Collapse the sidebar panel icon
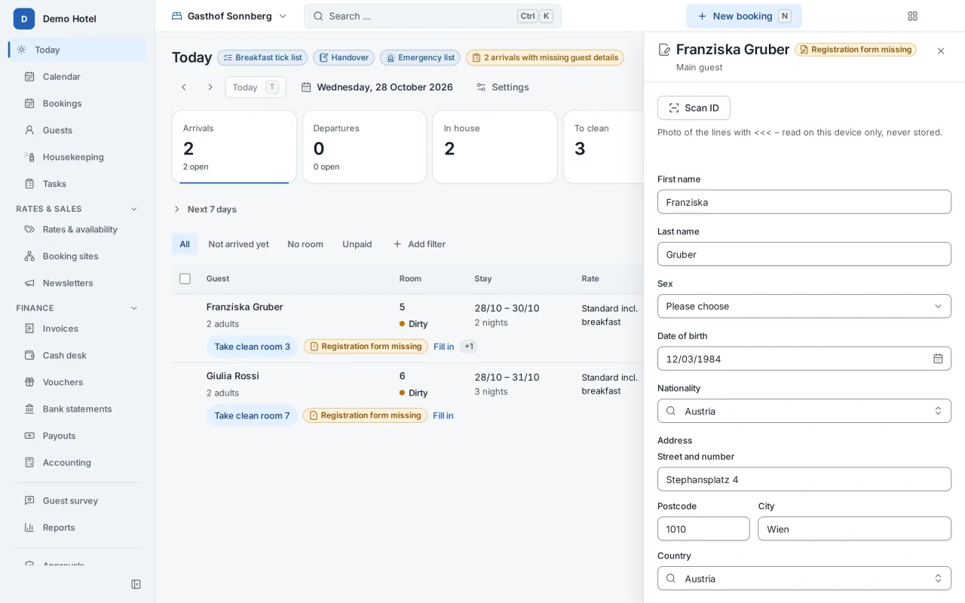 [136, 584]
